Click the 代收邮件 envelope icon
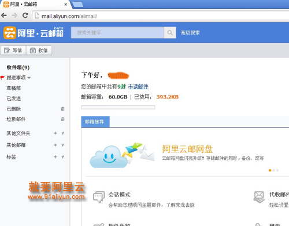Viewport: 289px width, 226px height. [259, 197]
